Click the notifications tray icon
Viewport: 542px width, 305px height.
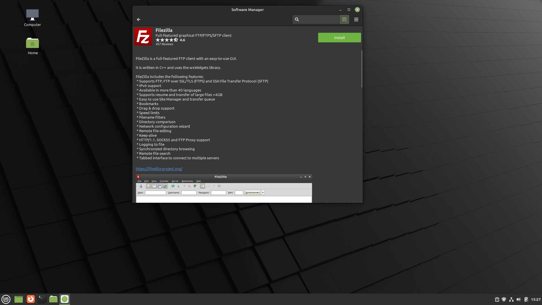click(497, 299)
